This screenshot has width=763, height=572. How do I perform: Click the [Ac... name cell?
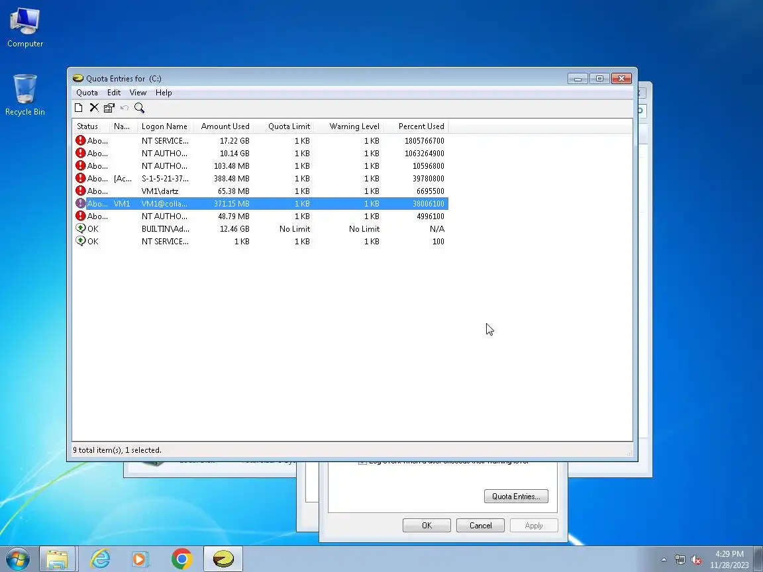pyautogui.click(x=123, y=179)
